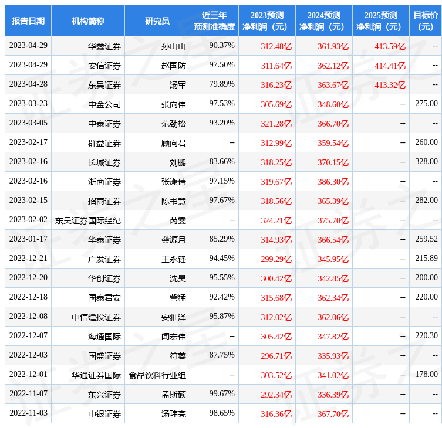Click the 2023预测净利润 column header
The height and width of the screenshot is (428, 442).
coord(267,21)
